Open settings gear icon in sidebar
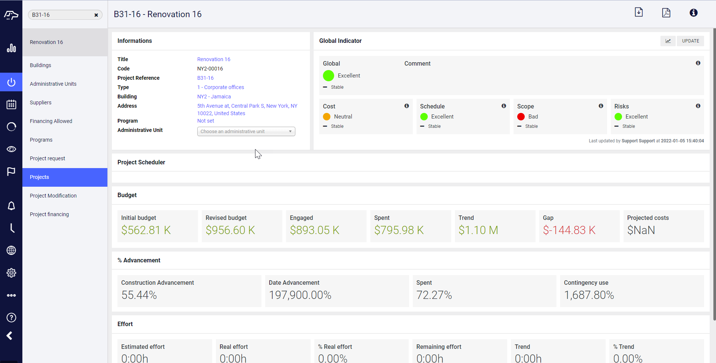This screenshot has width=716, height=363. tap(11, 273)
